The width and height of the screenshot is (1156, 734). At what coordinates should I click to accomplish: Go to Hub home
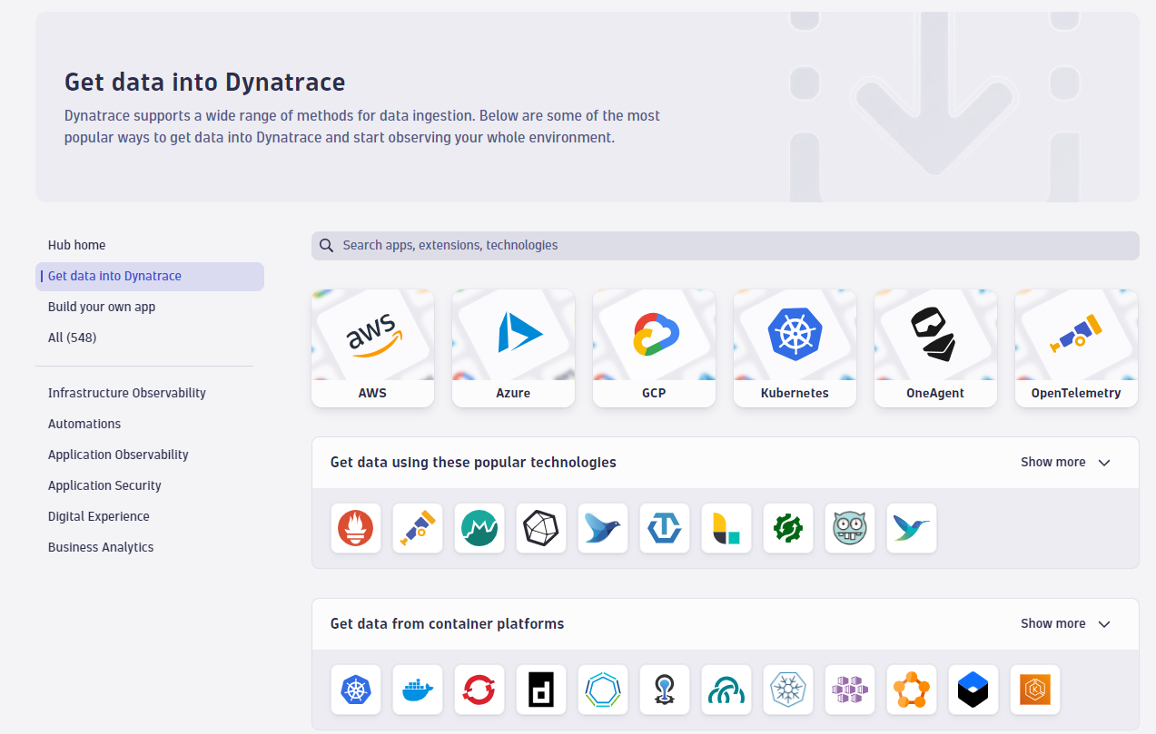pos(77,245)
